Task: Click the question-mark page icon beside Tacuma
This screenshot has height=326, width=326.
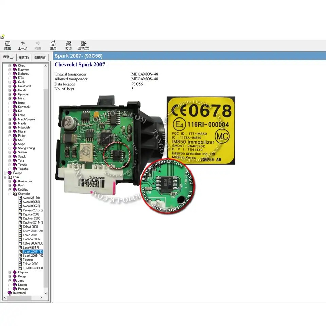Action: [x=20, y=260]
